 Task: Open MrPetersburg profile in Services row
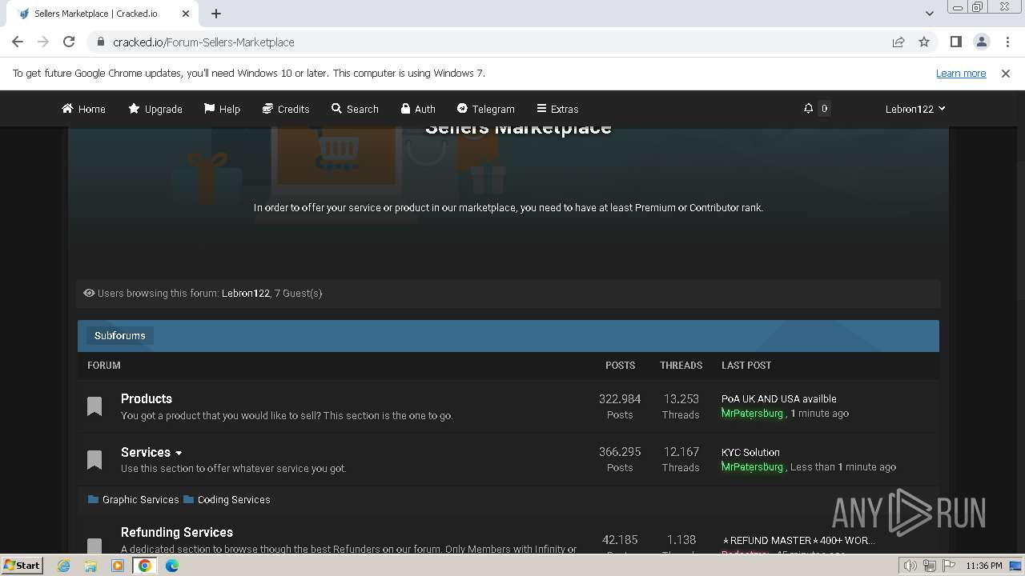pyautogui.click(x=752, y=467)
